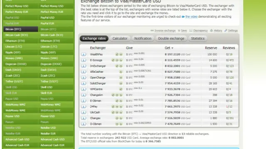The width and height of the screenshot is (266, 149).
Task: Open info icon for E-Obmen row
Action: 84,101
